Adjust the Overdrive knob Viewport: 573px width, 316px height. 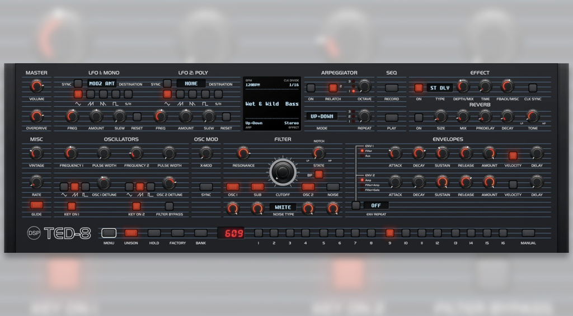[x=36, y=116]
